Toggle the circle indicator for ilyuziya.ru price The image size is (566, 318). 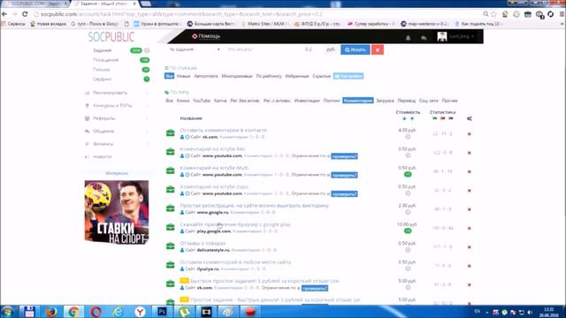[x=408, y=269]
